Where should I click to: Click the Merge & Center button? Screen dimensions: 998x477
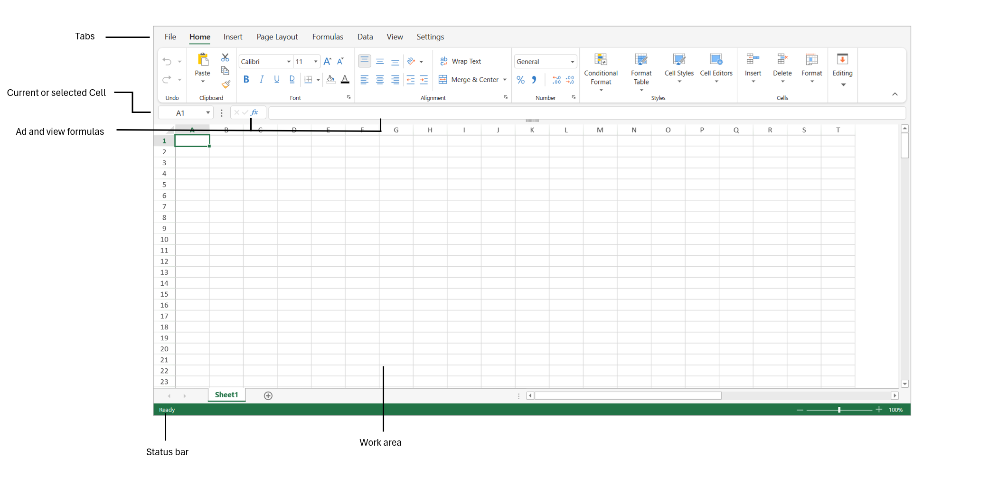(469, 80)
